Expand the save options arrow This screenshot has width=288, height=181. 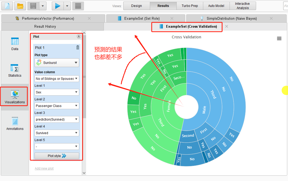tap(43, 6)
